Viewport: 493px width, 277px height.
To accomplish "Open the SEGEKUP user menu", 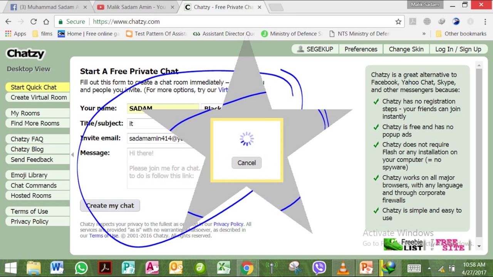I will (315, 49).
